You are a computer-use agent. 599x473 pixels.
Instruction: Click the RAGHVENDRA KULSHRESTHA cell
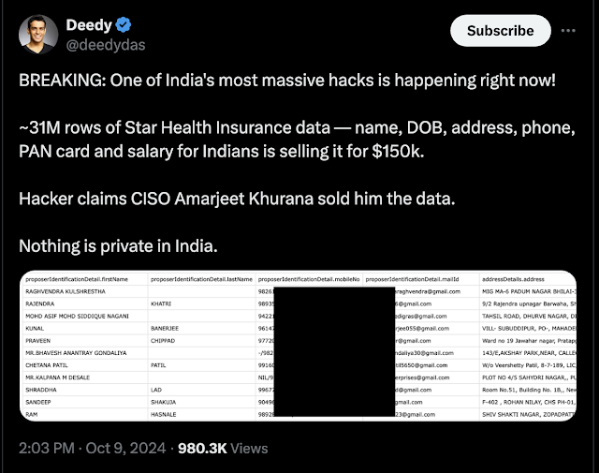(66, 291)
